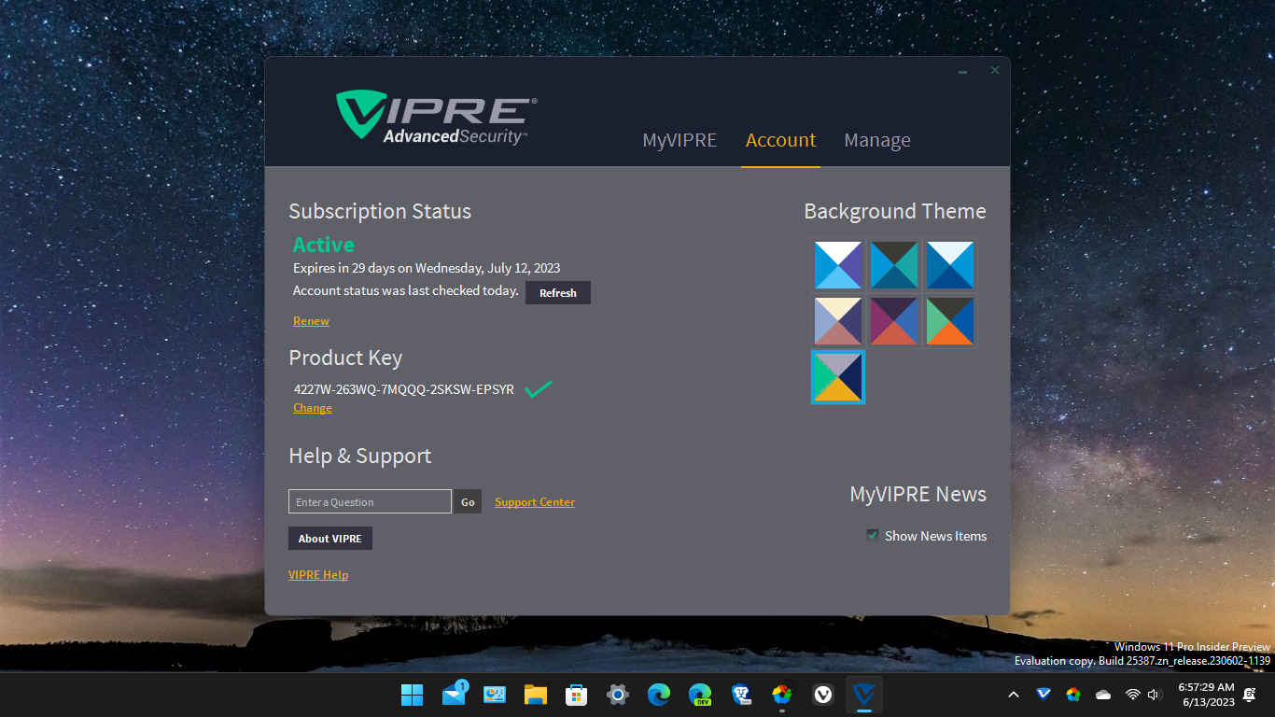
Task: Open the Support Center link
Action: (x=535, y=502)
